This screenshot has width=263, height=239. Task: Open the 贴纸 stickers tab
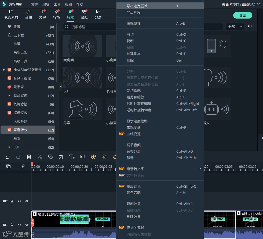pos(84,14)
